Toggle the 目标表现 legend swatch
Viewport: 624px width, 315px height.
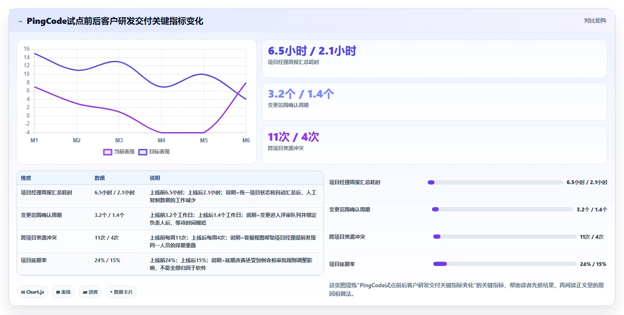(143, 152)
